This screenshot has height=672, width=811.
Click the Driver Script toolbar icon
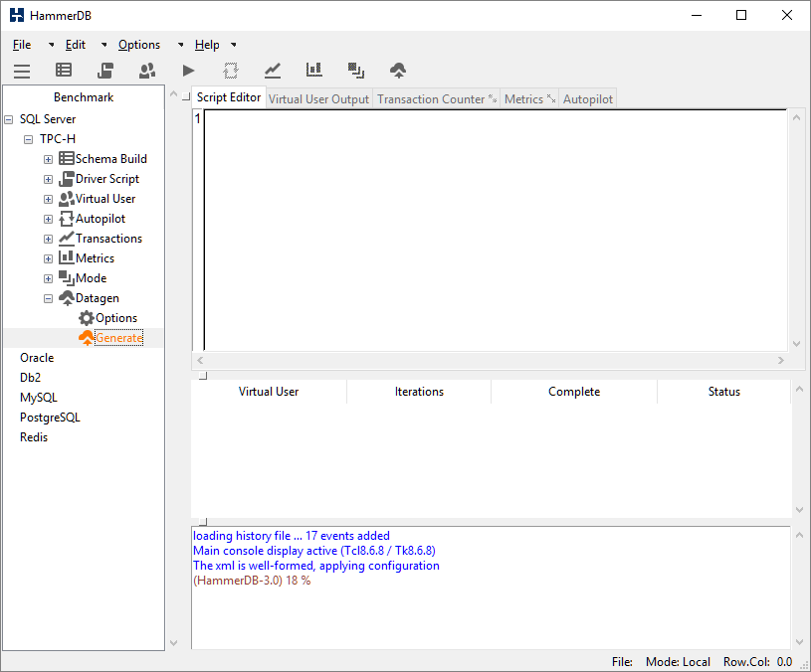click(x=105, y=71)
